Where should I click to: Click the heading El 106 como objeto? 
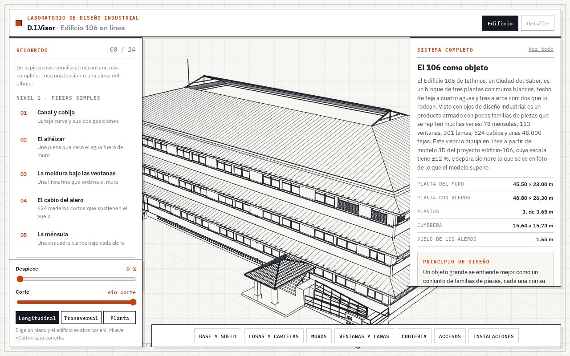(x=452, y=68)
